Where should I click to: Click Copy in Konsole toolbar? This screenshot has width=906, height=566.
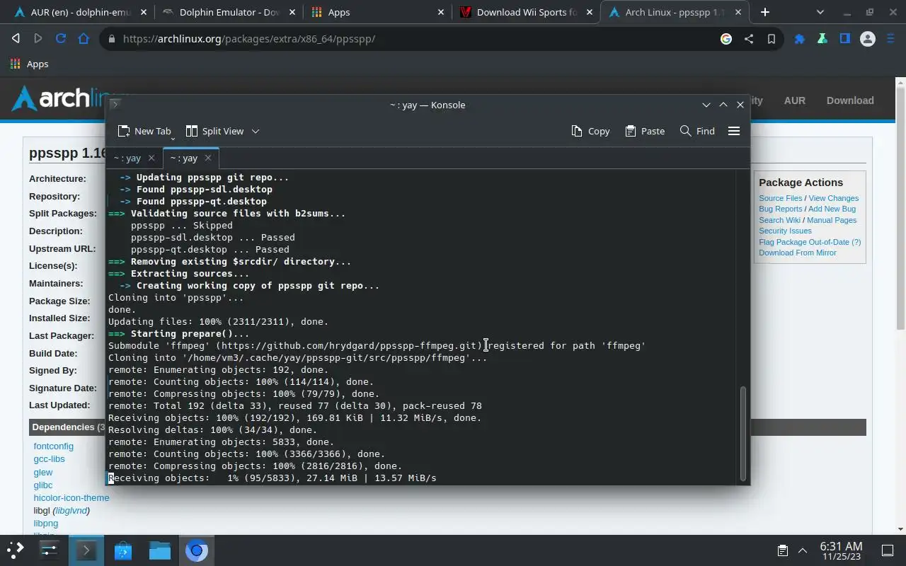(x=590, y=131)
